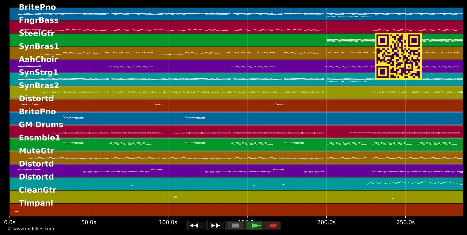Pick the Ensmble1 track label
Viewport: 467px width, 235px height.
[x=40, y=138]
